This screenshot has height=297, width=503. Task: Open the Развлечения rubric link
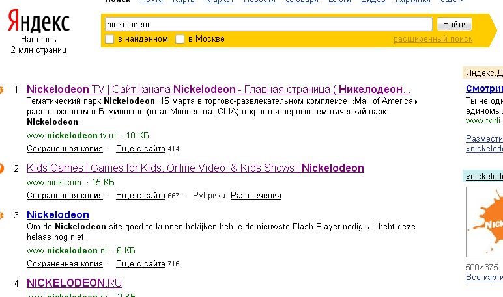click(256, 195)
